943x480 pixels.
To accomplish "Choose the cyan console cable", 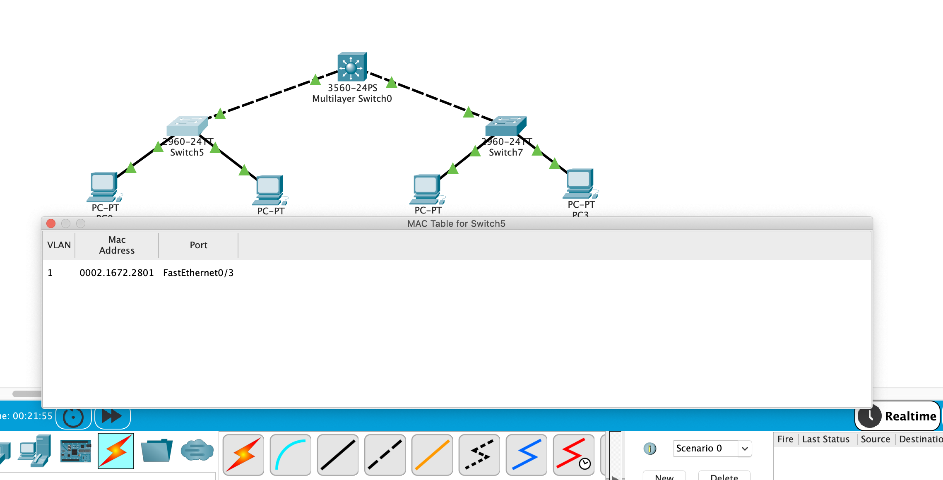I will click(x=291, y=454).
